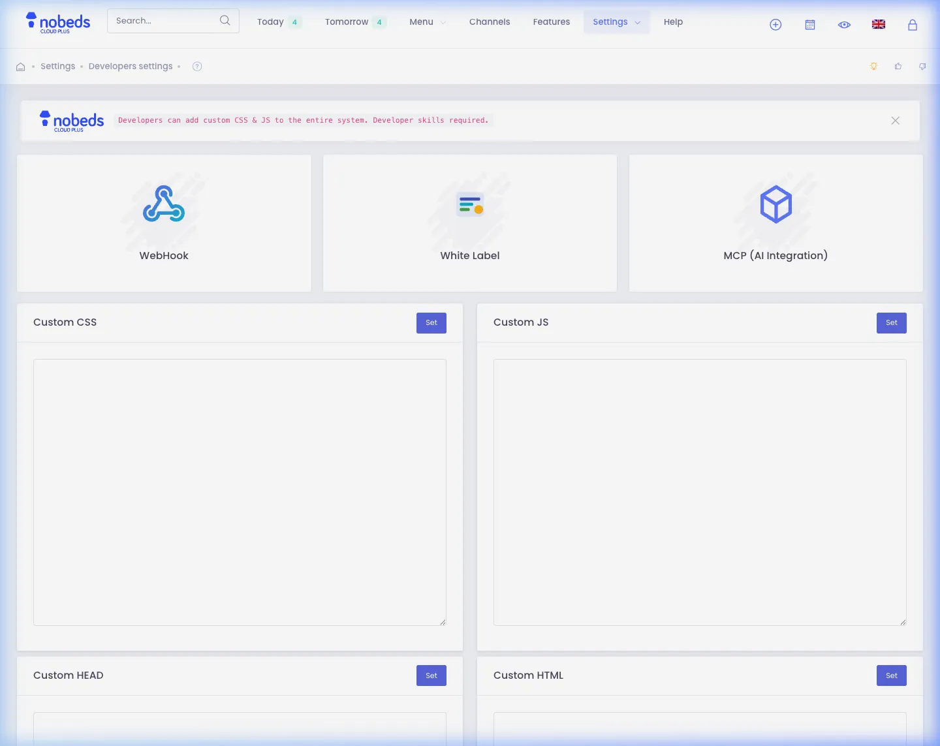Click Settings breadcrumb link
This screenshot has width=940, height=746.
(x=57, y=67)
